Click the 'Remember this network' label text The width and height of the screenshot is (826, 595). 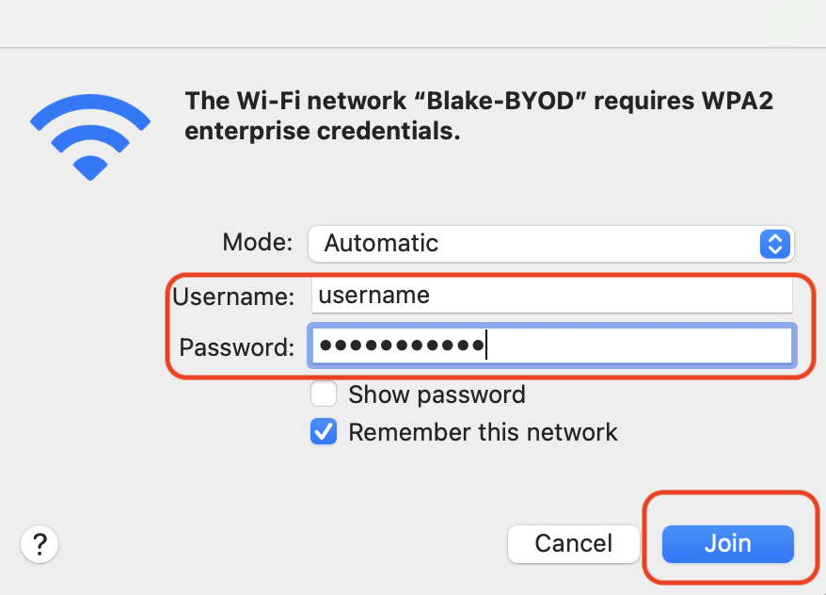pos(483,432)
